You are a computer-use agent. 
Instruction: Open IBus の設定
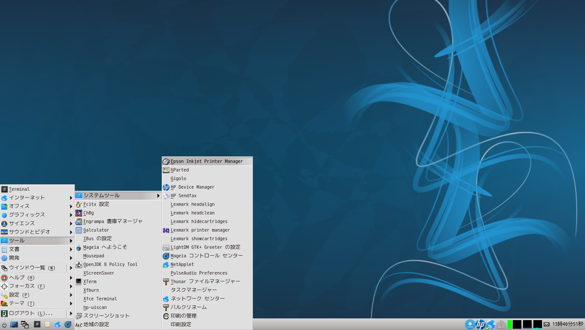point(118,238)
